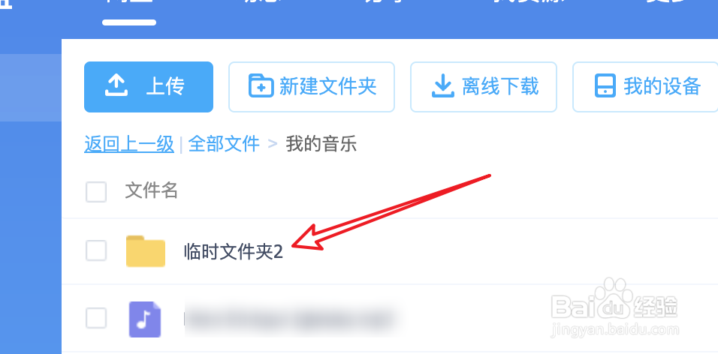Click the device icon beside 我的设备
718x354 pixels.
(605, 86)
